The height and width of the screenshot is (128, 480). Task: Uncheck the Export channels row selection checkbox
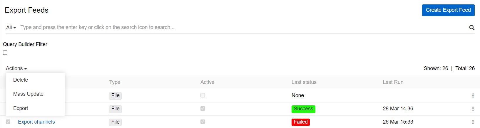click(x=8, y=122)
